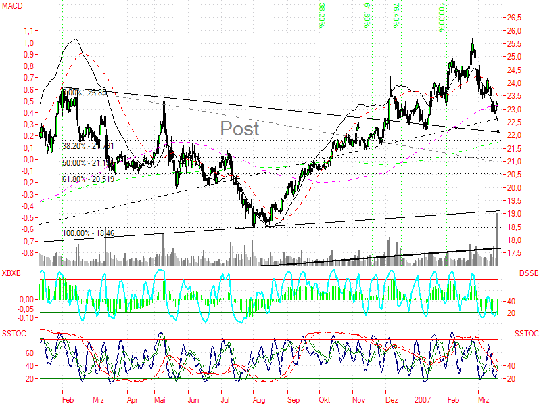The width and height of the screenshot is (541, 406).
Task: Click the Okt month axis label
Action: (325, 400)
